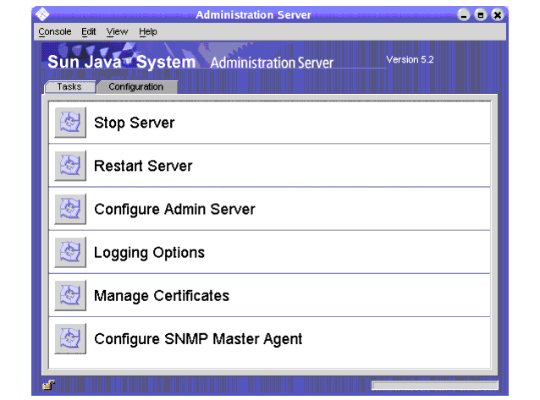Click the Configure SNMP Master Agent icon
This screenshot has height=400, width=540.
(70, 339)
